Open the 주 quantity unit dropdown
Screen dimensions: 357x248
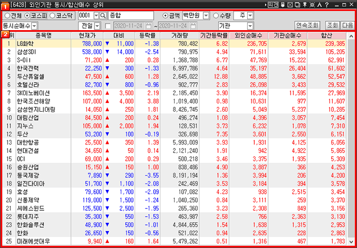pos(250,15)
